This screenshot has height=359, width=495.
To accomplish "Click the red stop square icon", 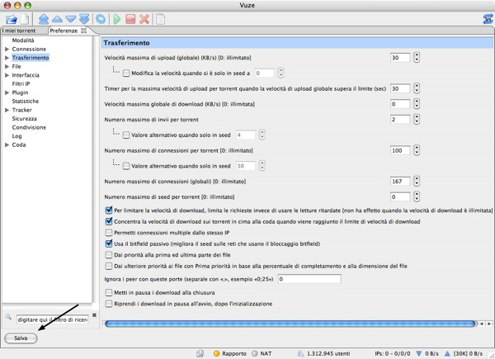I will coord(130,19).
